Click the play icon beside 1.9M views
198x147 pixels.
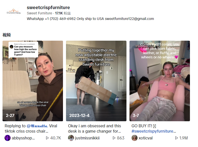177,138
